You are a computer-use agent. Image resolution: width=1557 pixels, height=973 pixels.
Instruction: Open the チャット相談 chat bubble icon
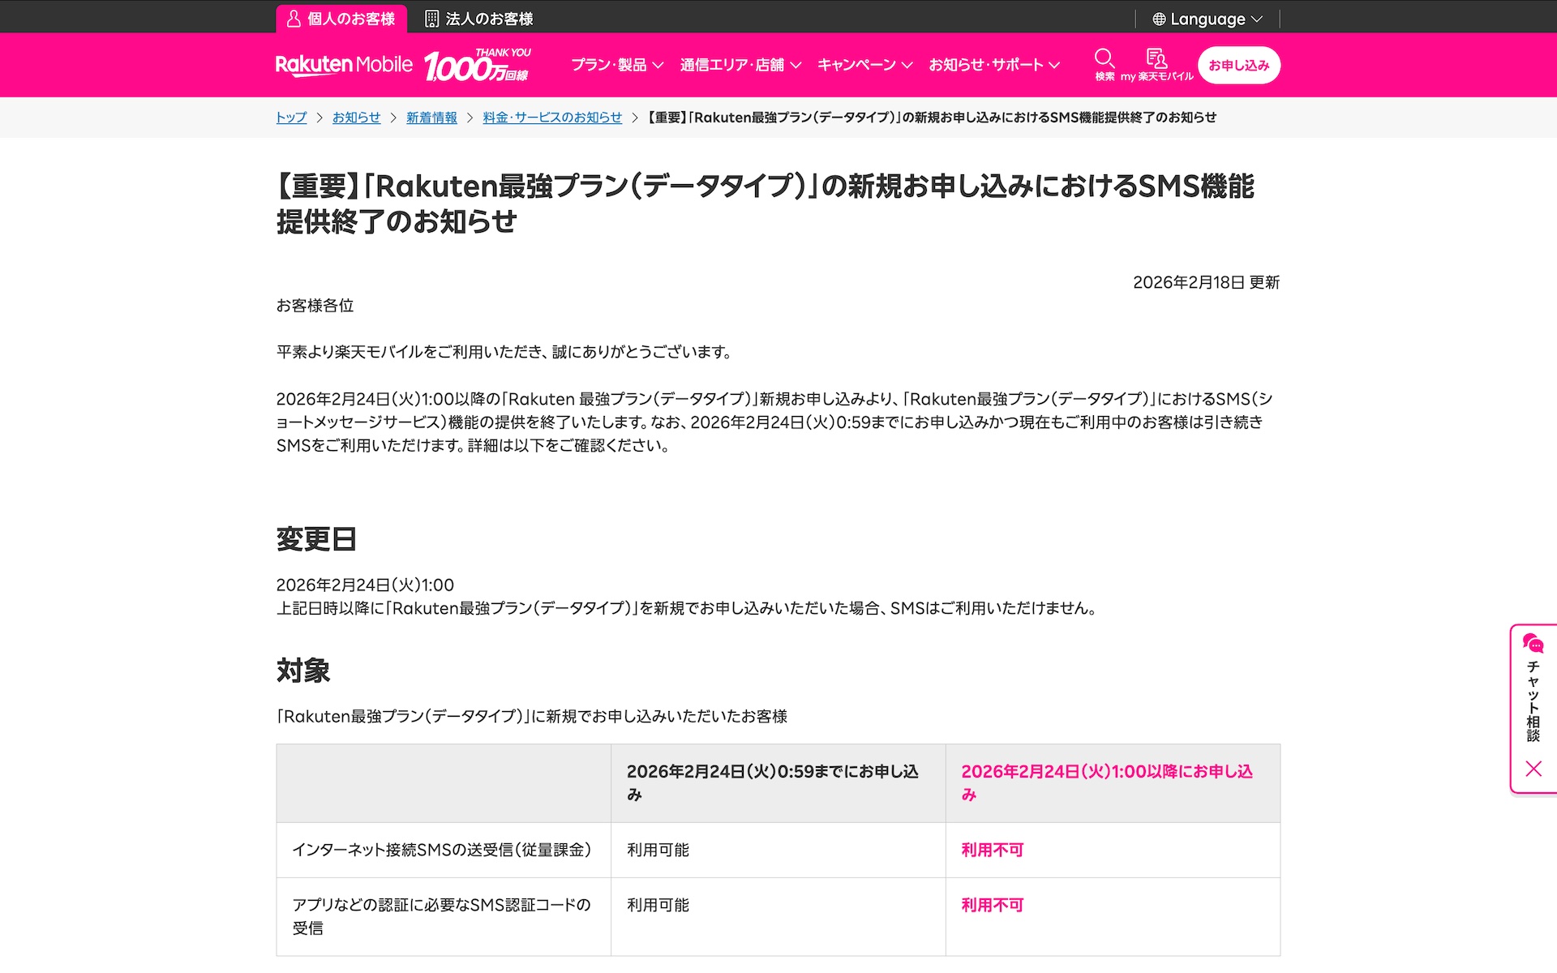(1533, 644)
